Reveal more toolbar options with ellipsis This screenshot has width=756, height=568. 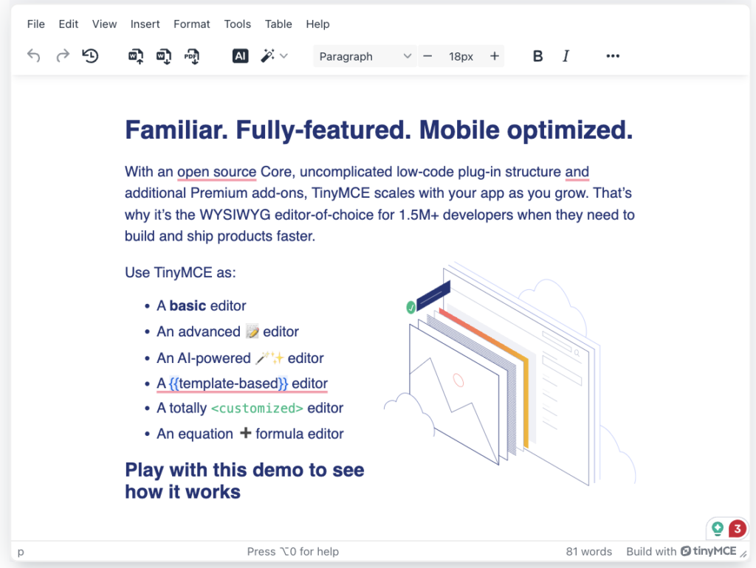point(612,56)
